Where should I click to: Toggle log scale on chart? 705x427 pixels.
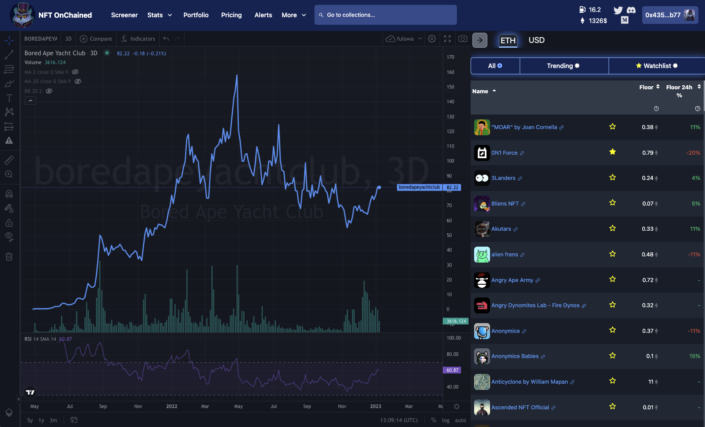click(446, 420)
